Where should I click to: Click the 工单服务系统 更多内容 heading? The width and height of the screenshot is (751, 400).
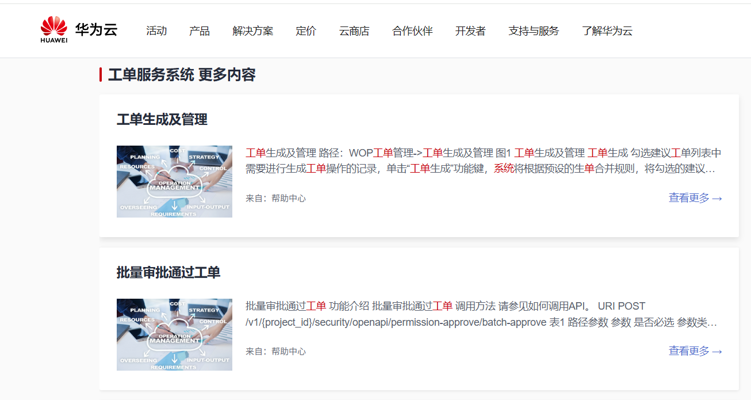(182, 75)
